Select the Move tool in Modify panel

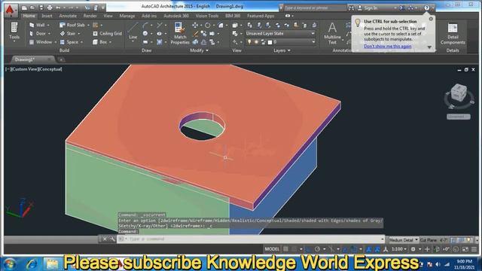tap(195, 25)
